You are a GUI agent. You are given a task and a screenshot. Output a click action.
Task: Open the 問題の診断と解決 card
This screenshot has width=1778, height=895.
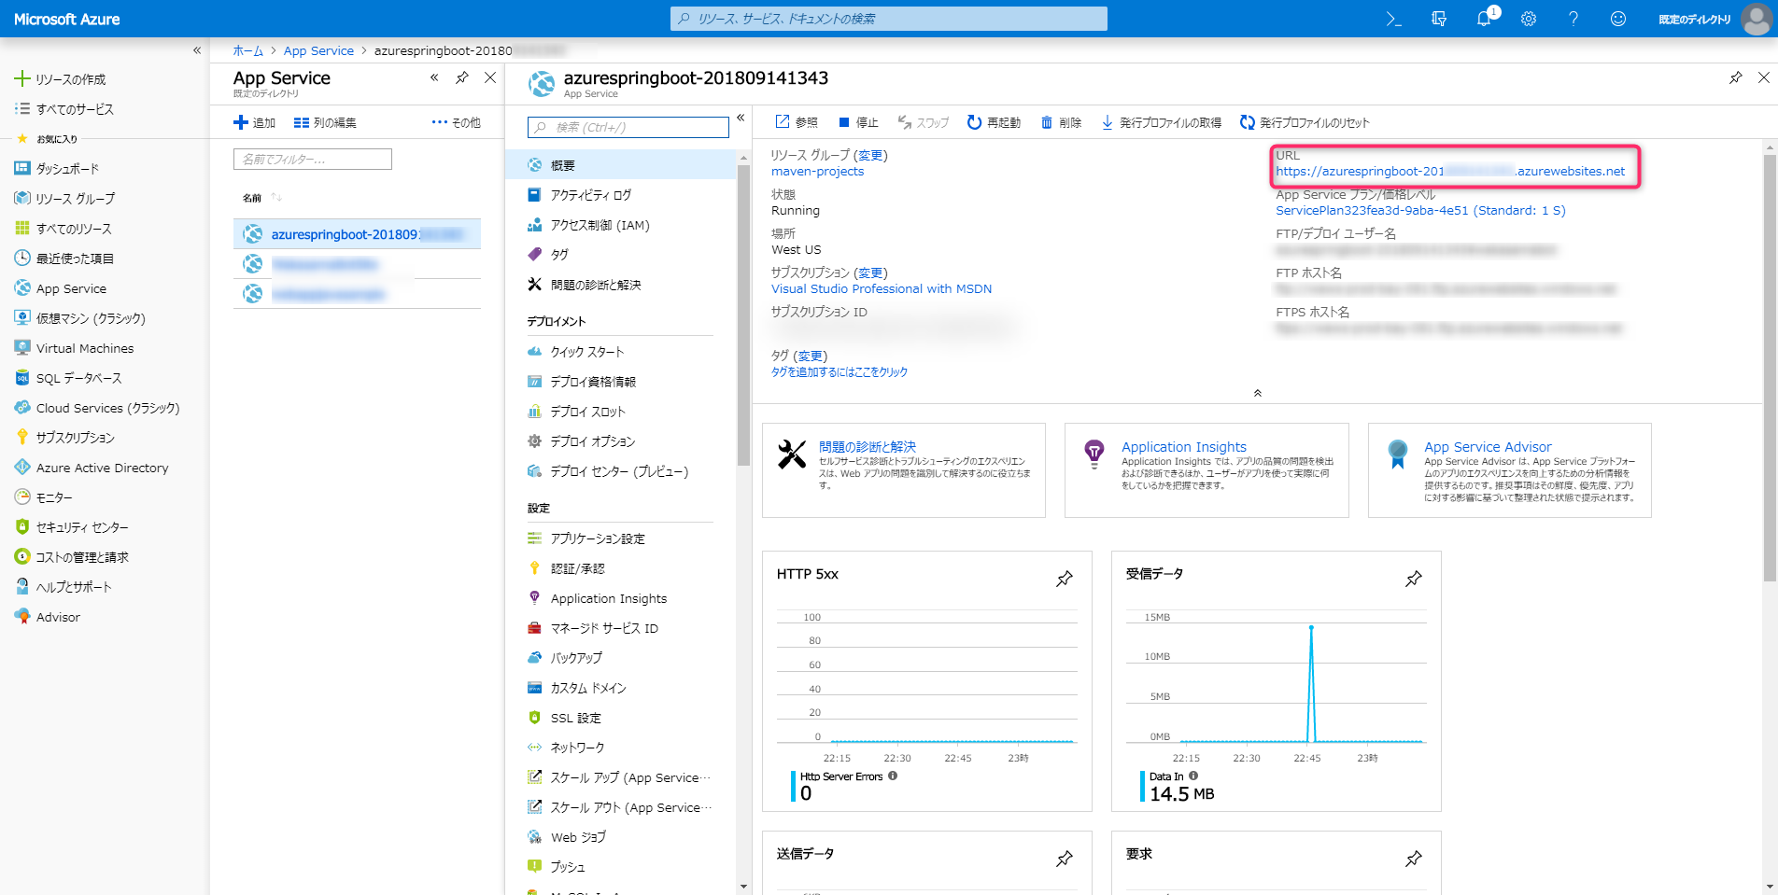tap(904, 470)
